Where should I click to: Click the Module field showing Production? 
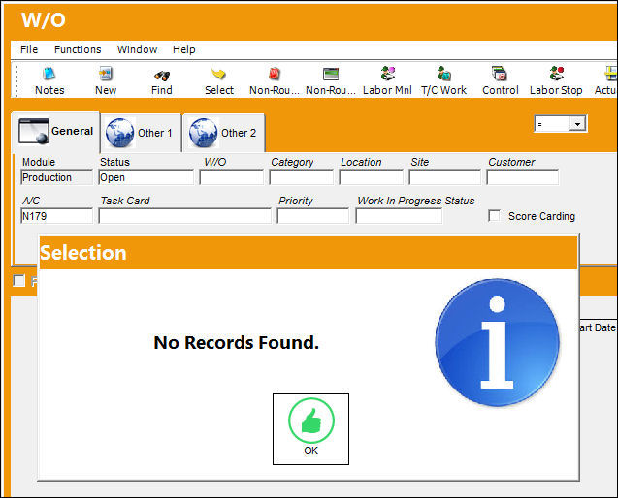pyautogui.click(x=56, y=177)
